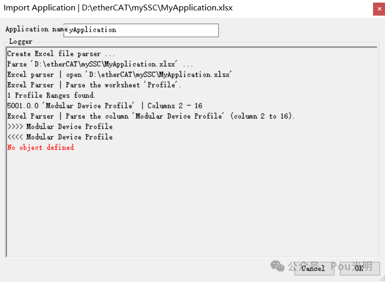Click the 'Logger' group label
The height and width of the screenshot is (282, 385).
(x=21, y=42)
